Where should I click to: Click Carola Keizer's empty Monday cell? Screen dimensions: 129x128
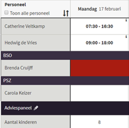point(100,93)
